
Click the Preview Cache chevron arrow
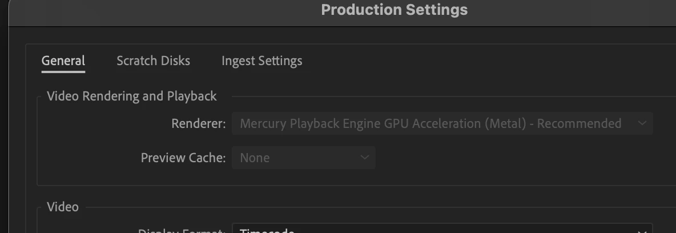365,158
